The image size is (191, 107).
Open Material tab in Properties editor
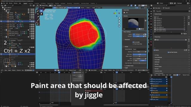[x=151, y=42]
